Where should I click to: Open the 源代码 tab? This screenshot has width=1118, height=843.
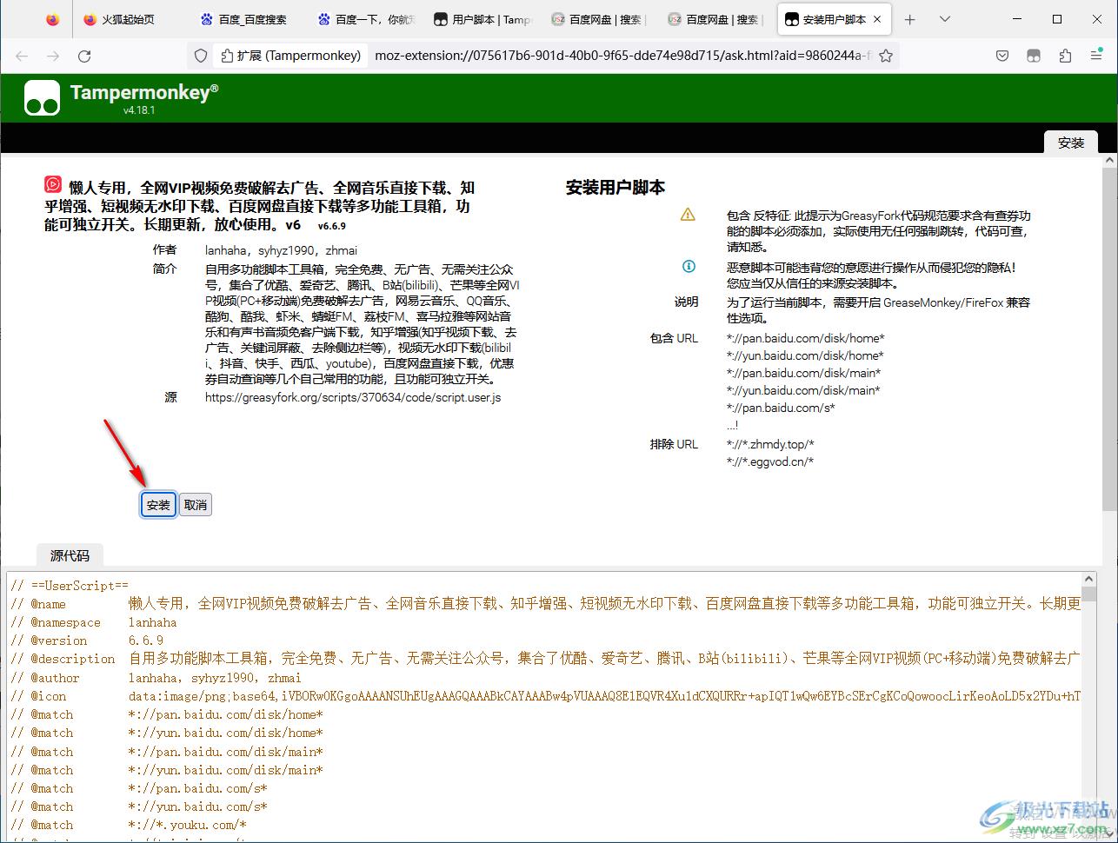[70, 555]
